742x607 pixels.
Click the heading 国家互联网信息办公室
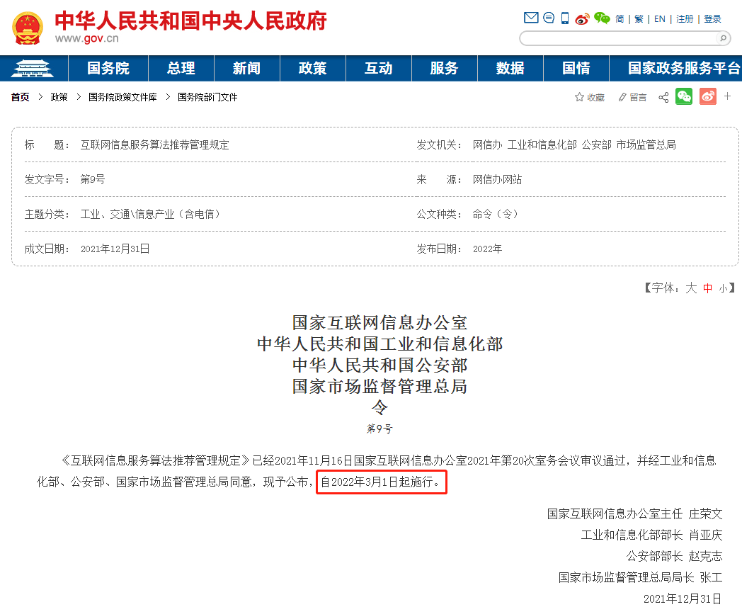(379, 323)
